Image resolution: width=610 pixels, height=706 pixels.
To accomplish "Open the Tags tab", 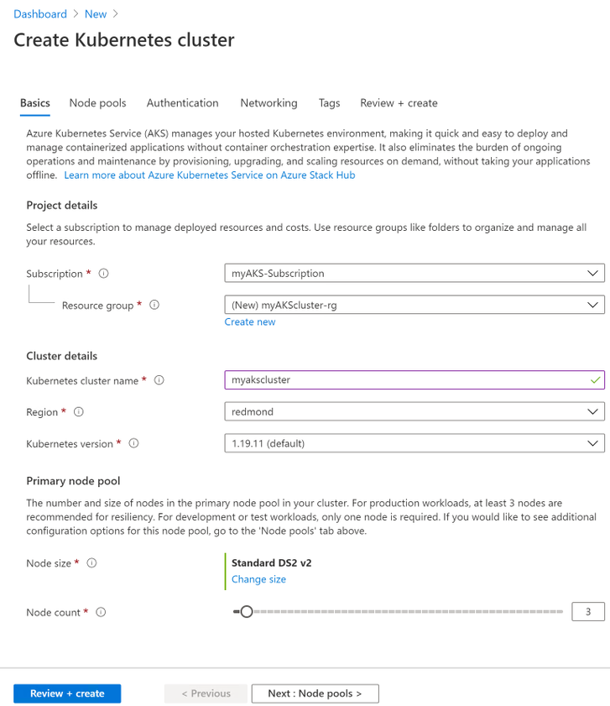I will tap(329, 103).
